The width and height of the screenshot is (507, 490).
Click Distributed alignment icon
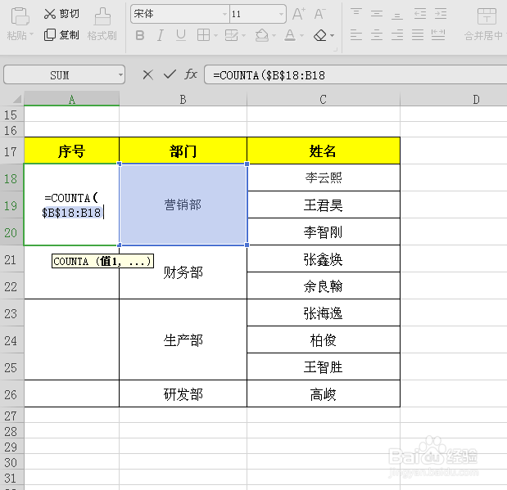tap(438, 34)
